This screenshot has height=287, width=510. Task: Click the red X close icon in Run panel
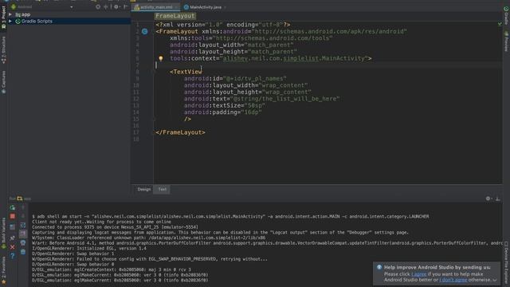pyautogui.click(x=13, y=247)
